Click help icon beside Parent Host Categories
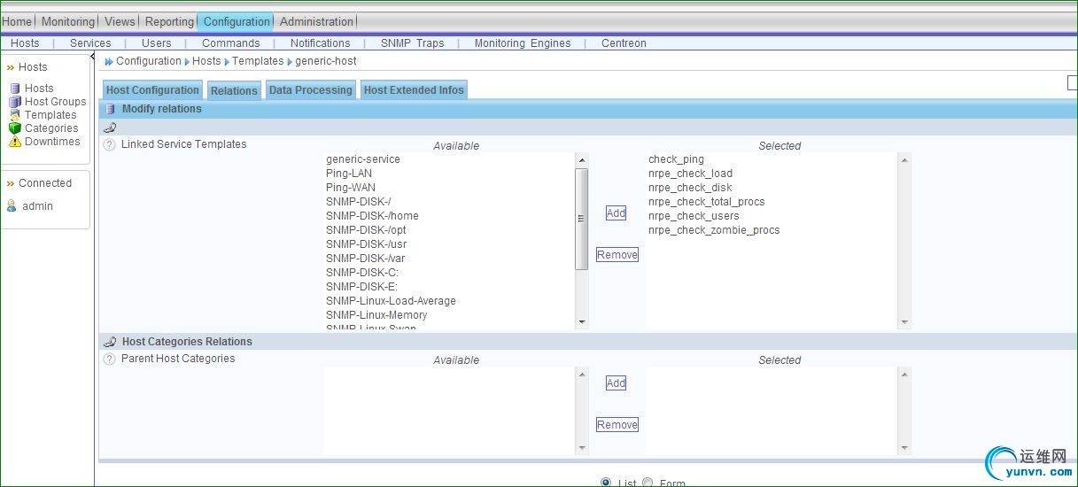The width and height of the screenshot is (1078, 487). click(110, 359)
